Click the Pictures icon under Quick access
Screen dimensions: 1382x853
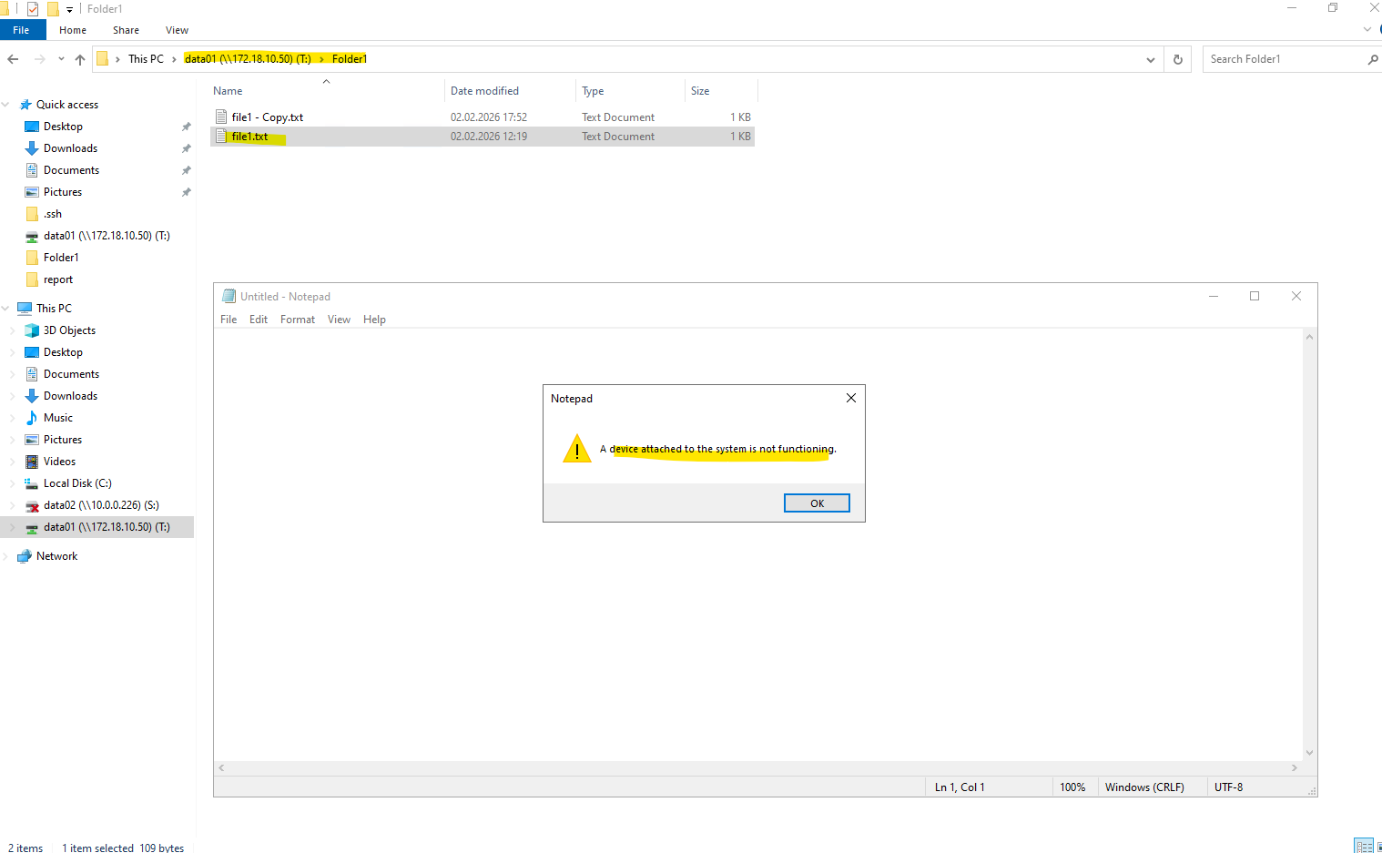point(32,192)
